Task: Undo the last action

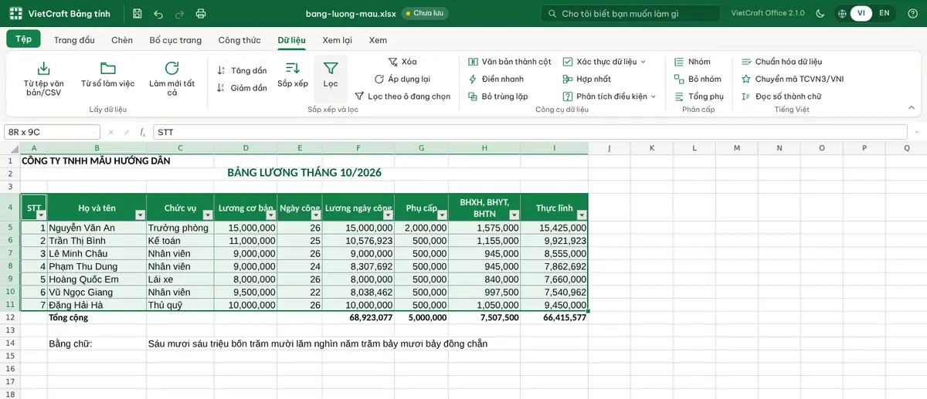Action: 158,14
